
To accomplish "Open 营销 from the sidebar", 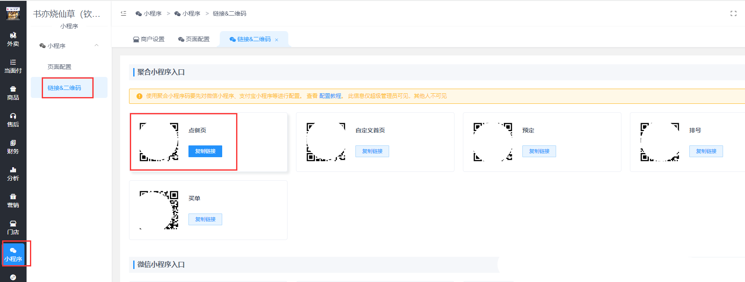I will click(x=13, y=201).
